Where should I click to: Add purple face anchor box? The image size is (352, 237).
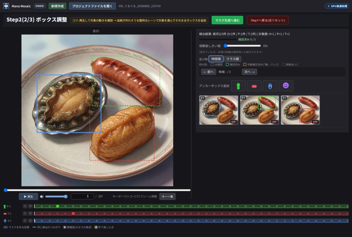(x=286, y=86)
